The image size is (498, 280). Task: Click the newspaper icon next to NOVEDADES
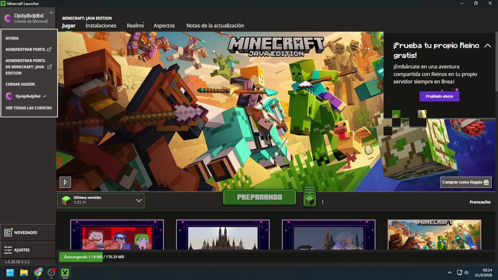[x=8, y=233]
